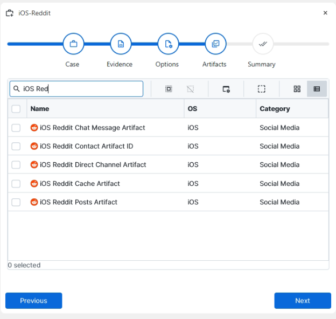Go to the Evidence step icon
This screenshot has height=319, width=336.
pyautogui.click(x=121, y=44)
